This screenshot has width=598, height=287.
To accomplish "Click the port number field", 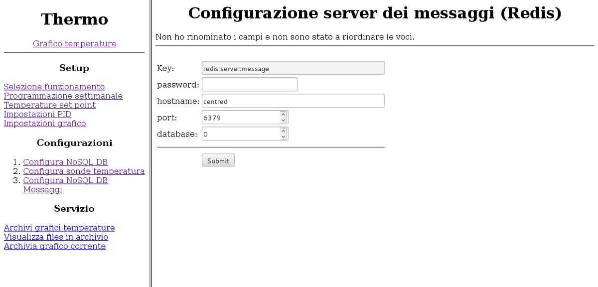I will click(x=240, y=118).
